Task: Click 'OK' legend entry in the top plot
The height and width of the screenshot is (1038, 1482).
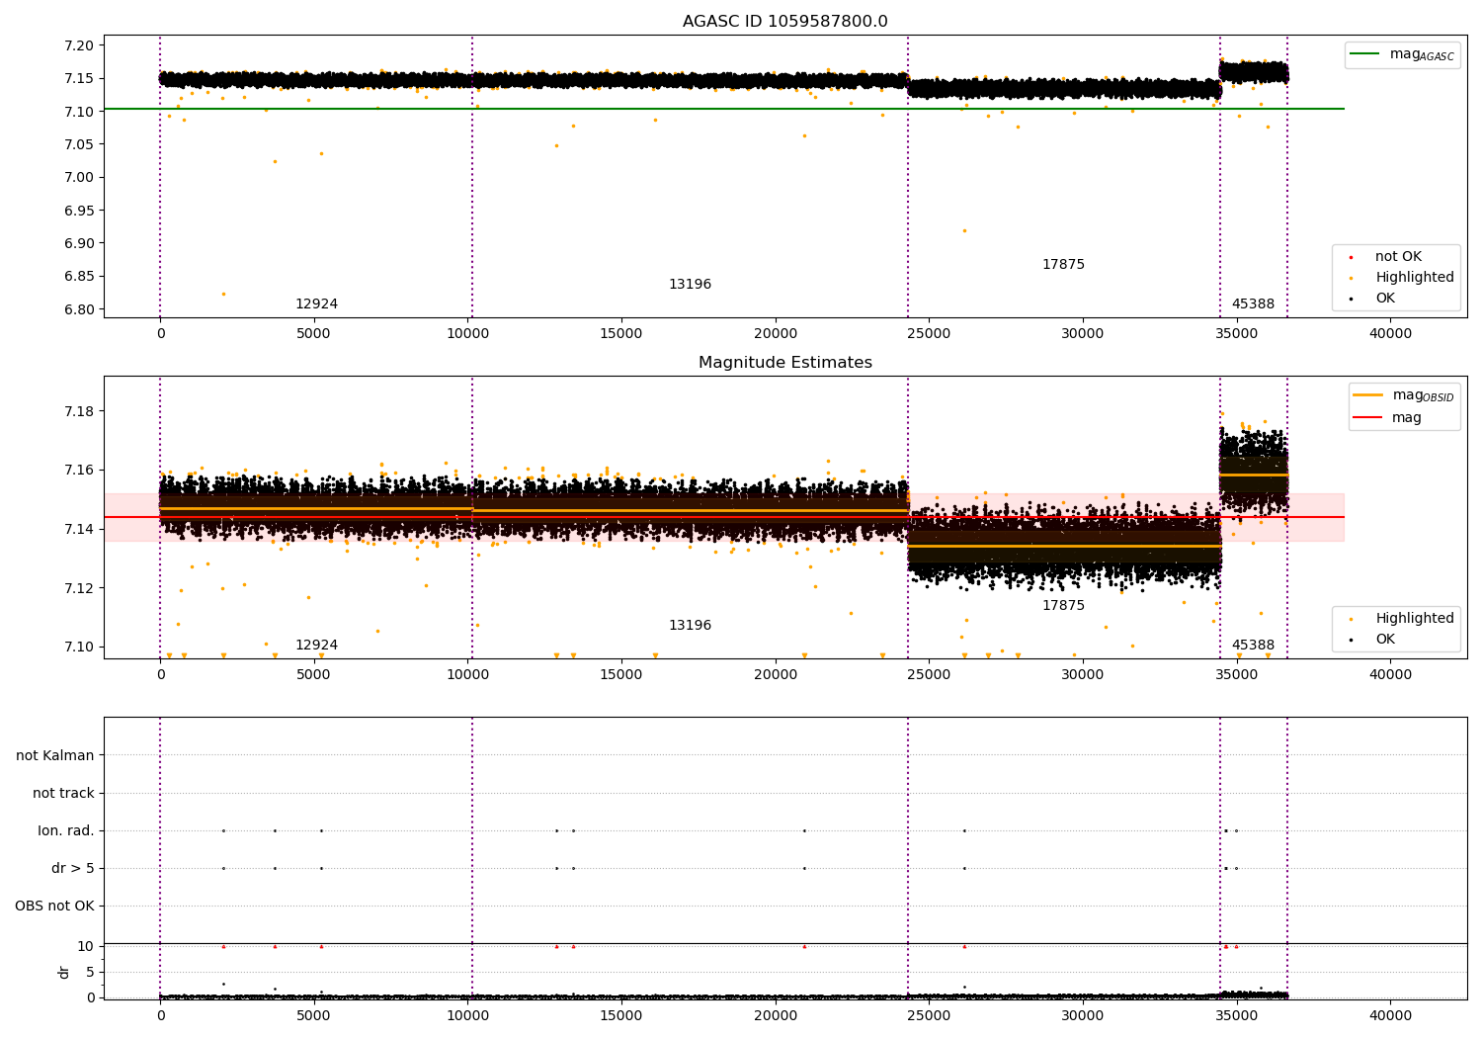Action: (x=1373, y=299)
